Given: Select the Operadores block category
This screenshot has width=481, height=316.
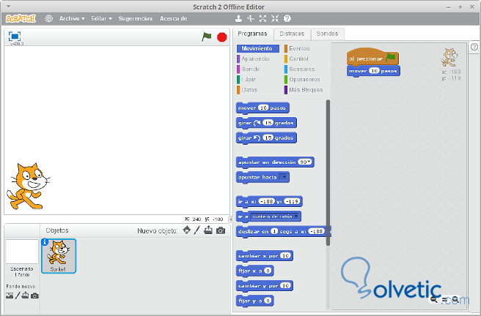Looking at the screenshot, I should pos(302,80).
